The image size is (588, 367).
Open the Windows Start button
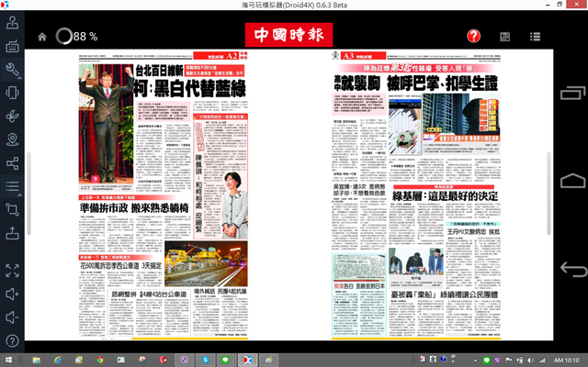click(8, 360)
